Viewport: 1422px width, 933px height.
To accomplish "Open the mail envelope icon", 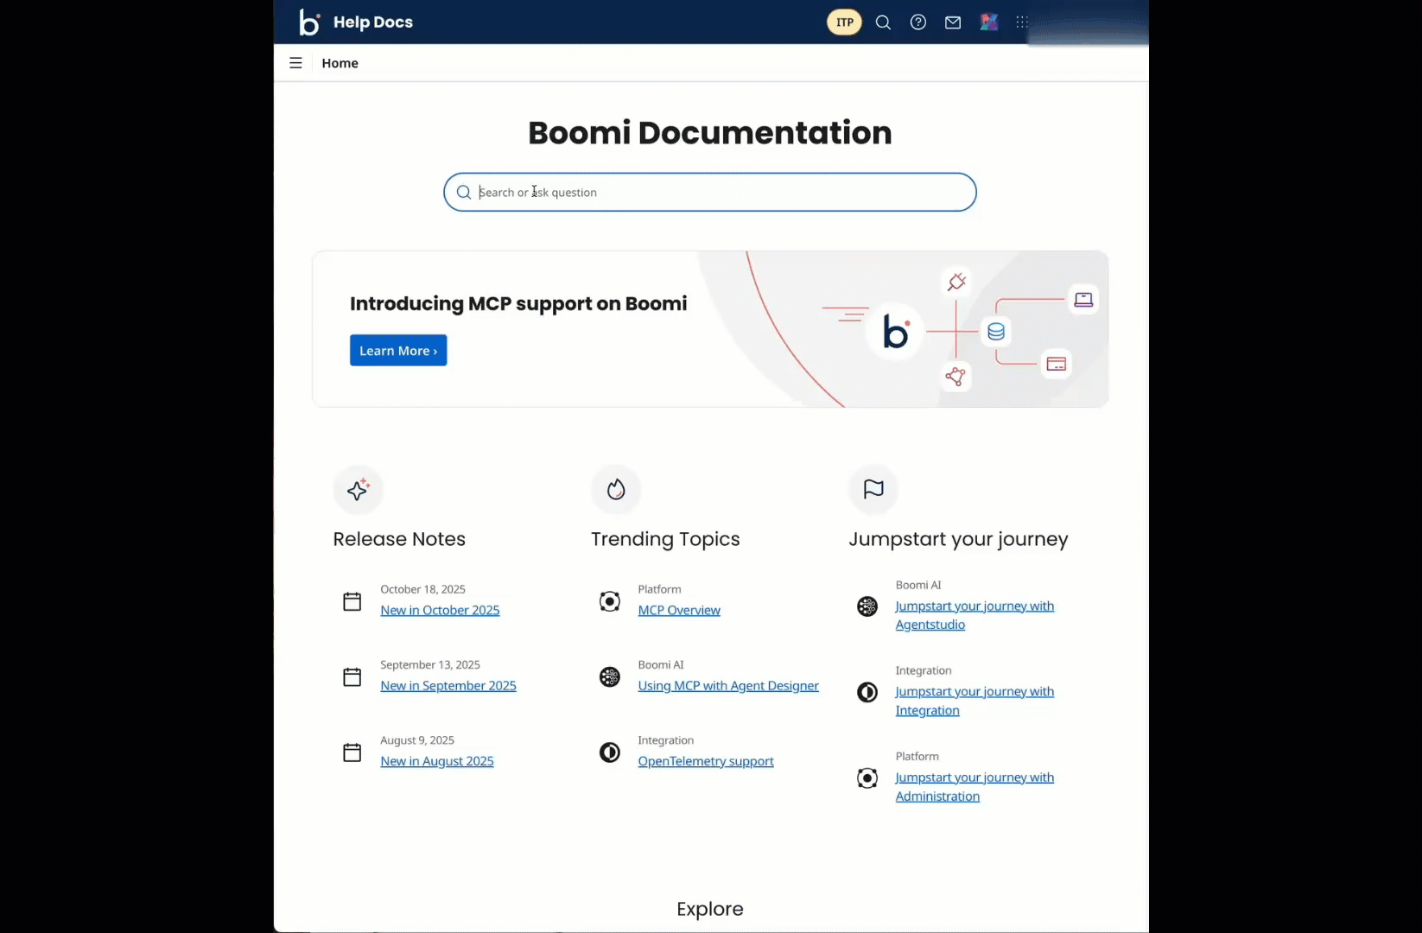I will tap(953, 22).
